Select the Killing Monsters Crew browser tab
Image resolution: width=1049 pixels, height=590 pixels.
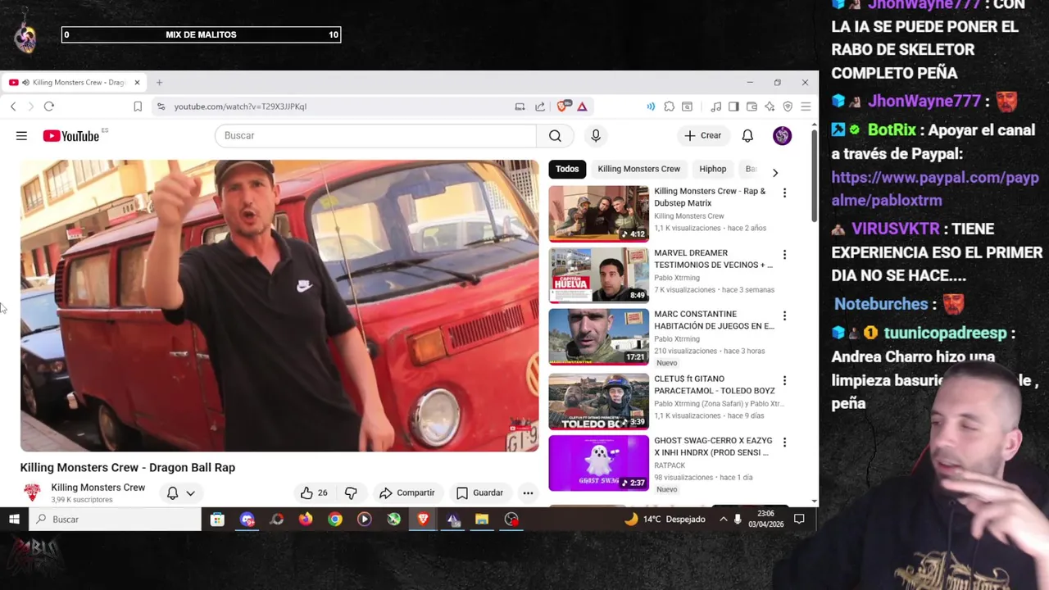[x=75, y=83]
